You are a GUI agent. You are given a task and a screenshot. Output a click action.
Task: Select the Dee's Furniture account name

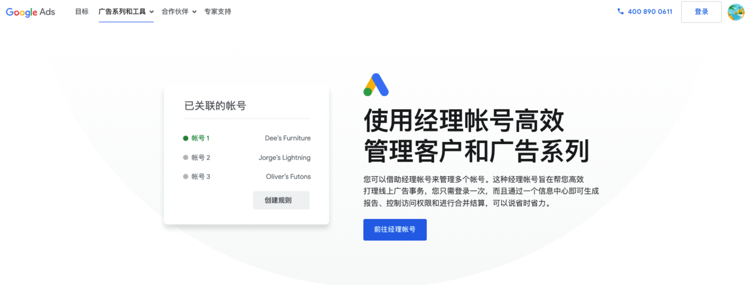pyautogui.click(x=288, y=138)
